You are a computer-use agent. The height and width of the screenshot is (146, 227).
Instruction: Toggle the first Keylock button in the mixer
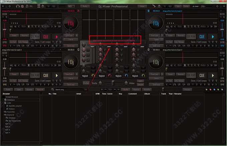[x=85, y=76]
